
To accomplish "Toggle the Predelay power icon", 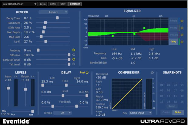I will pyautogui.click(x=73, y=50).
